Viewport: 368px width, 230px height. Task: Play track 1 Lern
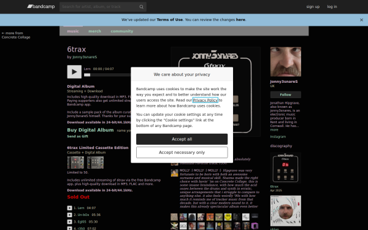pos(69,208)
